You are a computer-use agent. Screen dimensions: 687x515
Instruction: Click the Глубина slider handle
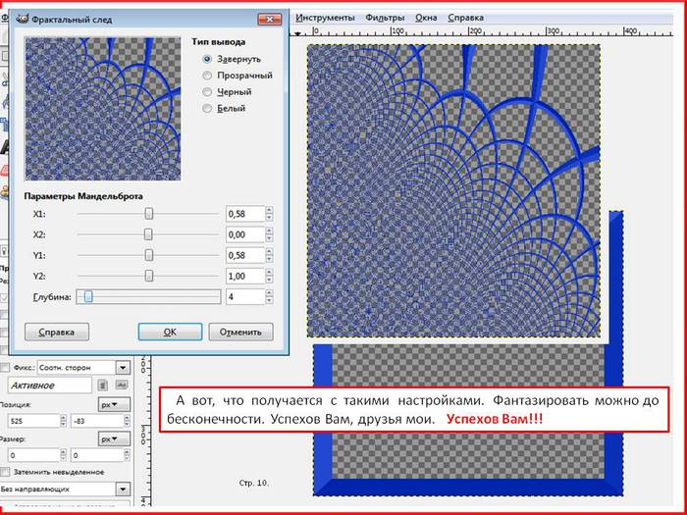pos(88,297)
